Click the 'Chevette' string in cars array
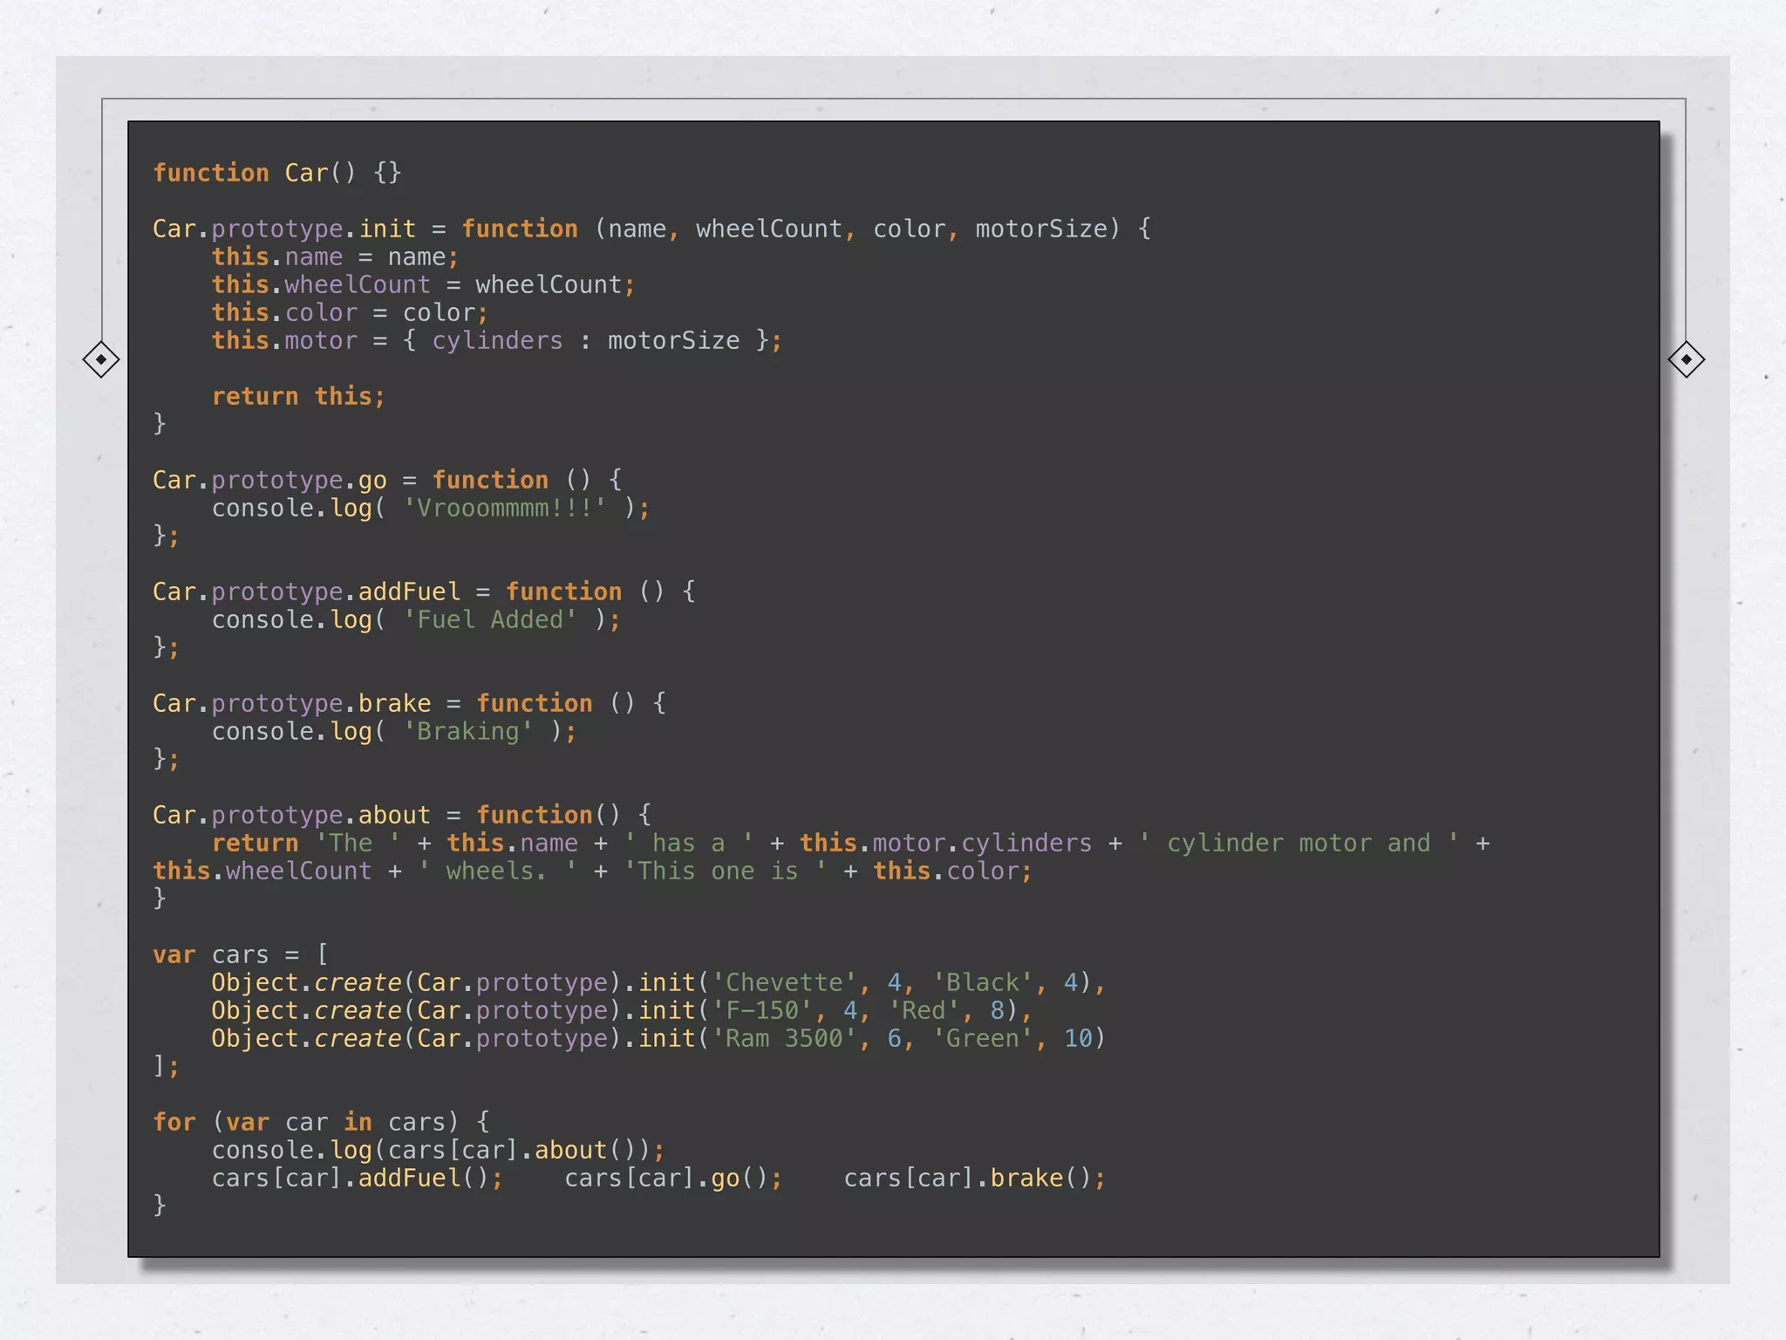 pyautogui.click(x=784, y=982)
